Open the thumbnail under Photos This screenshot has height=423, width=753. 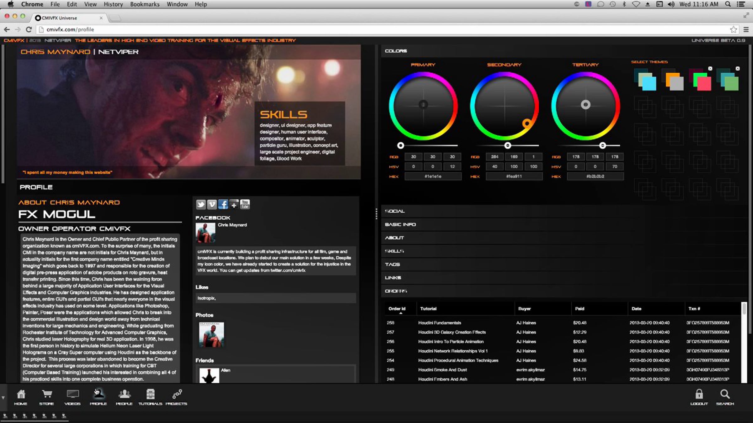click(211, 335)
